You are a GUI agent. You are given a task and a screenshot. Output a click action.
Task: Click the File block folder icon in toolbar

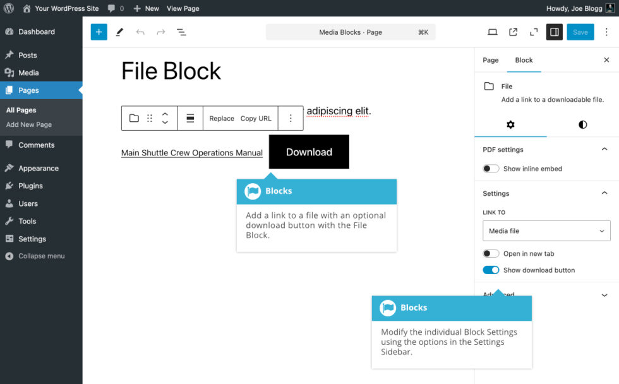pyautogui.click(x=134, y=118)
